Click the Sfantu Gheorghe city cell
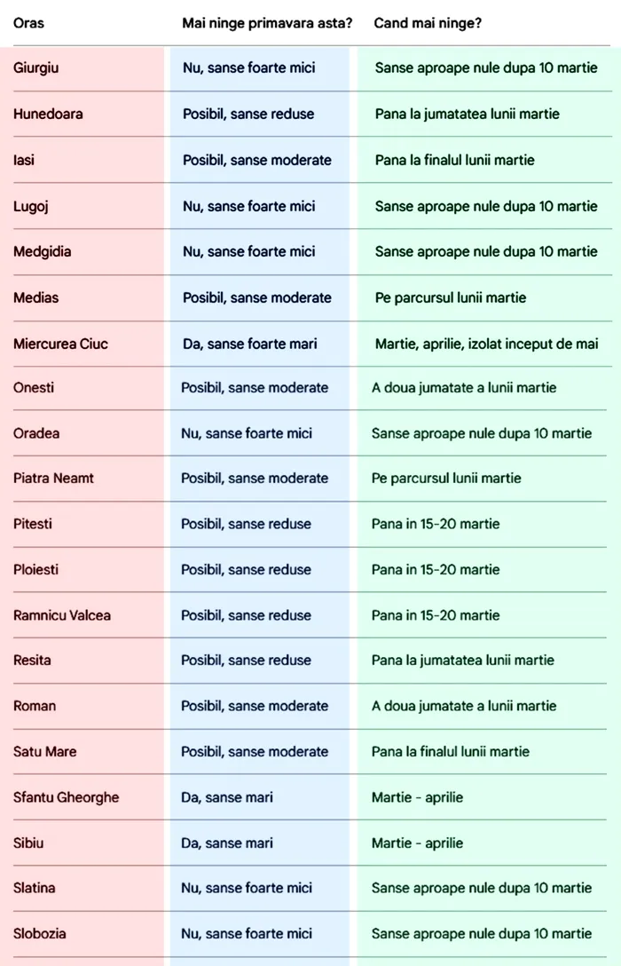Image resolution: width=621 pixels, height=966 pixels. pyautogui.click(x=66, y=797)
